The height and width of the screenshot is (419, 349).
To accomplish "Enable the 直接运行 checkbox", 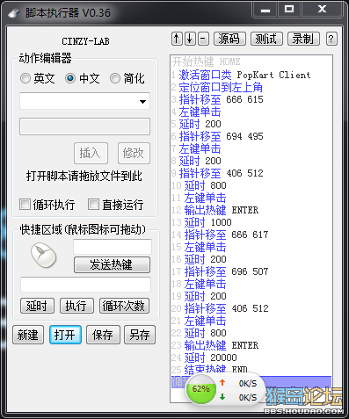I will (x=116, y=205).
